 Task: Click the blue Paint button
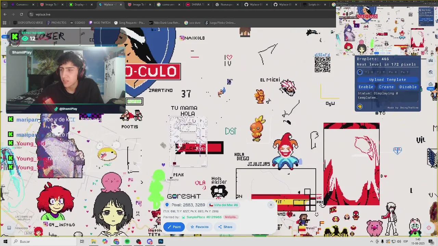(174, 227)
